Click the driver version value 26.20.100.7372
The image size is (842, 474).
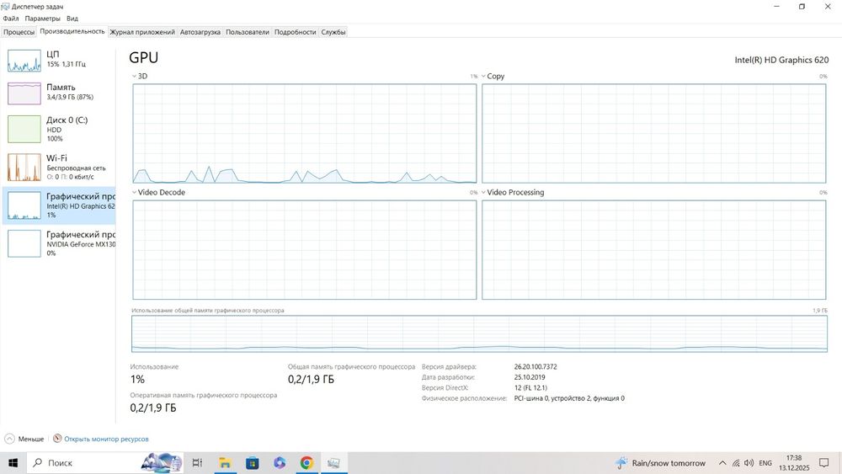(x=536, y=366)
